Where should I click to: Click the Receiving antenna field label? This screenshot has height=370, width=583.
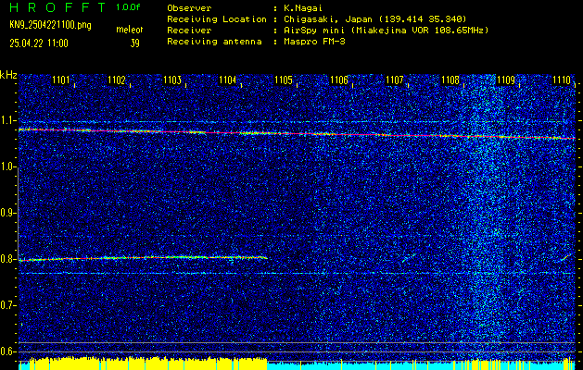(x=214, y=42)
